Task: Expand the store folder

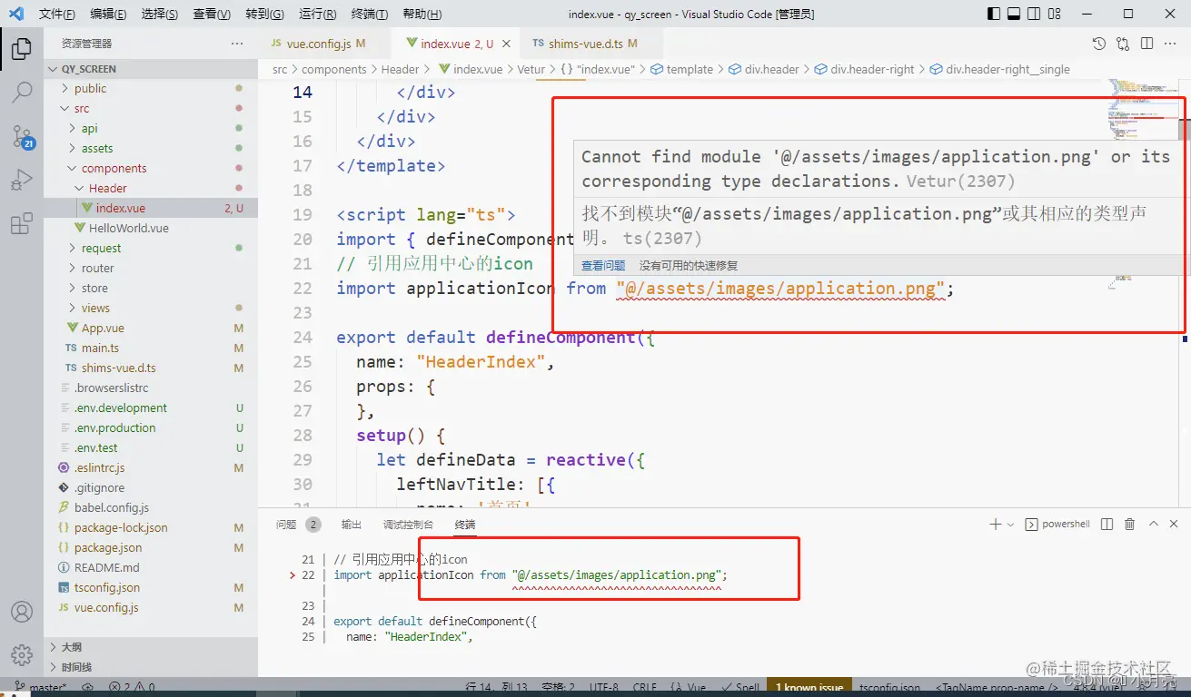Action: [x=151, y=288]
